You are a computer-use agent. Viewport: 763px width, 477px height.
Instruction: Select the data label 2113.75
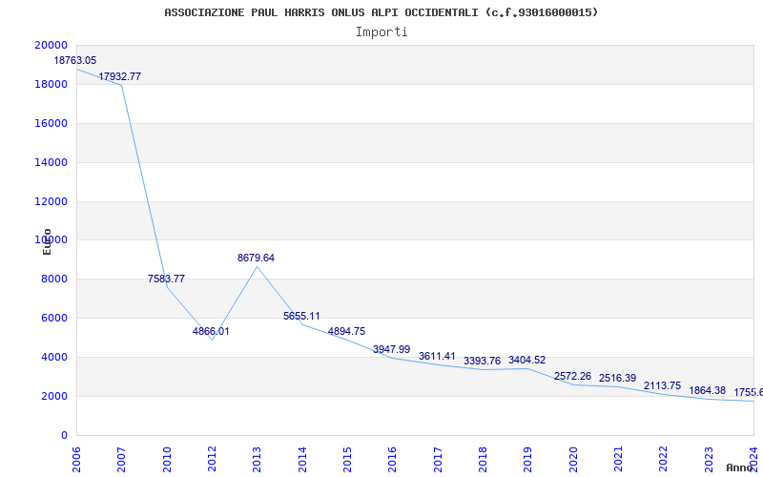(662, 385)
